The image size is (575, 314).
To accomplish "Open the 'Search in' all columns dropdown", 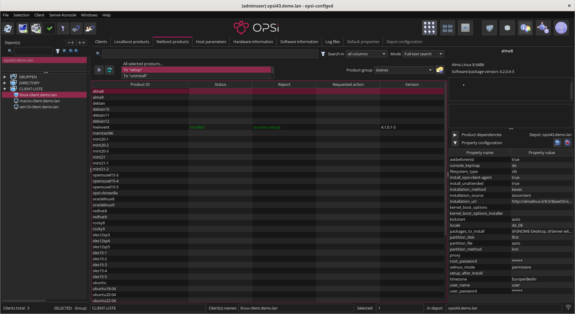I will [x=366, y=54].
